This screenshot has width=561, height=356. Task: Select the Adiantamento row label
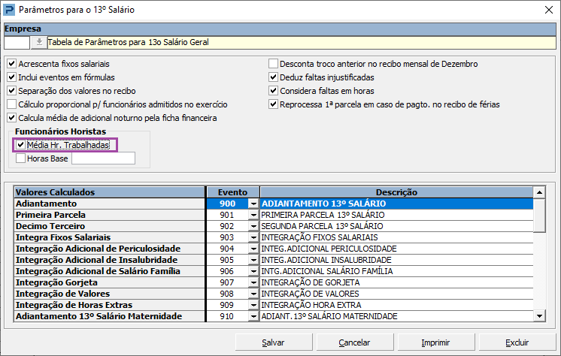coord(110,204)
